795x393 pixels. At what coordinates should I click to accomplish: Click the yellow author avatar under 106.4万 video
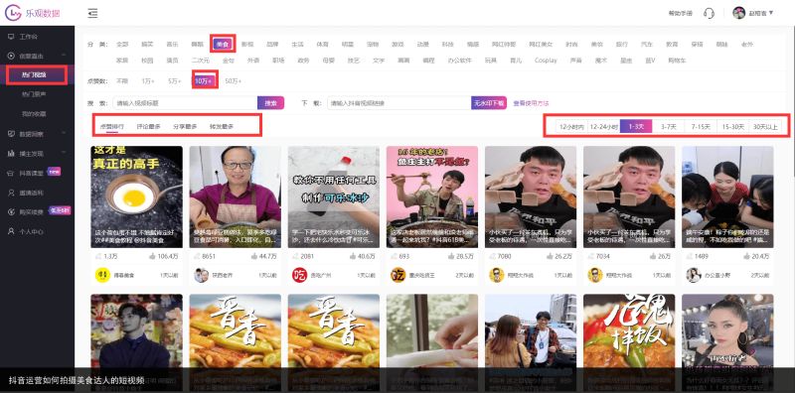coord(102,275)
